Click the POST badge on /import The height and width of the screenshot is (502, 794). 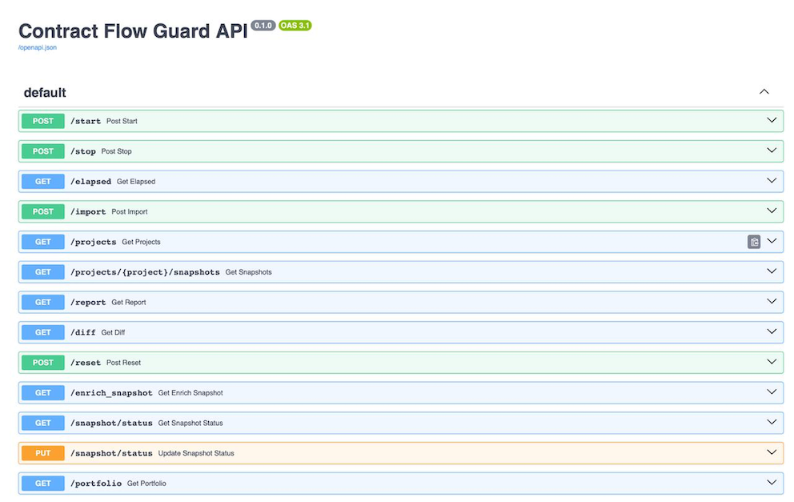[42, 211]
